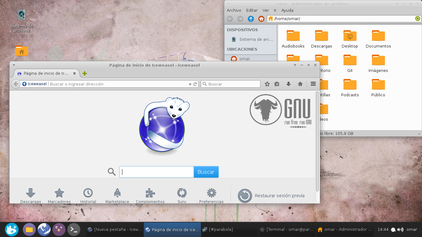The width and height of the screenshot is (422, 237).
Task: Launch file manager from panel launcher
Action: point(29,230)
